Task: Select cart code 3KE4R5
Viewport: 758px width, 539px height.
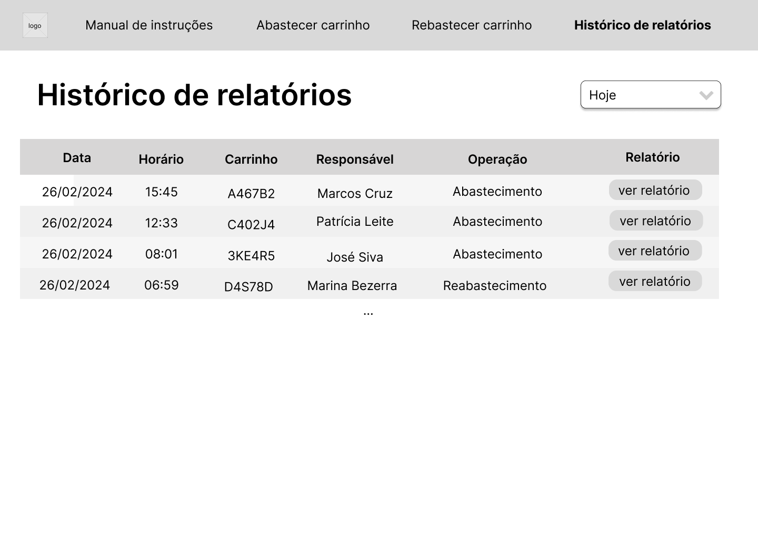Action: point(251,256)
